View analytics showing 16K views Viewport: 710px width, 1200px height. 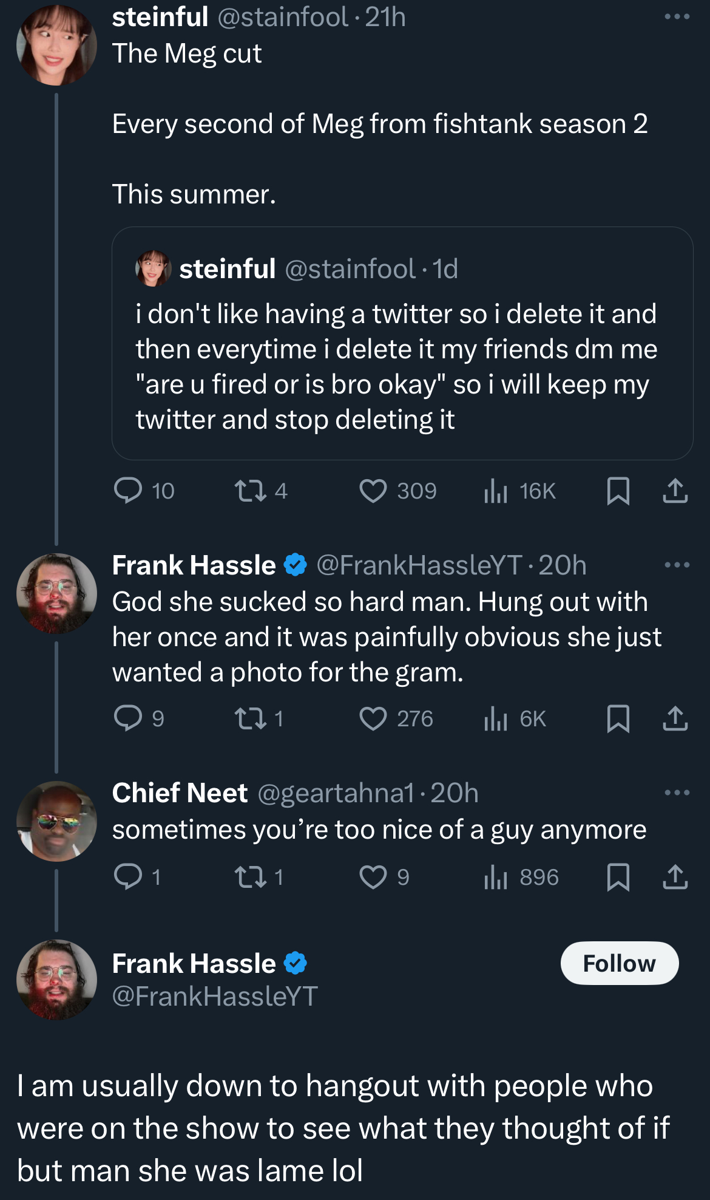495,491
